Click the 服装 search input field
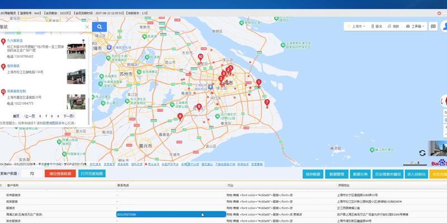447x223 pixels. 43,27
